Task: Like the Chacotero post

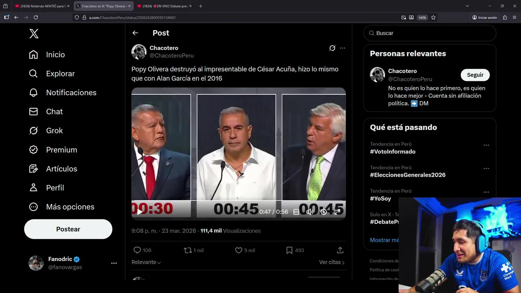Action: (239, 250)
